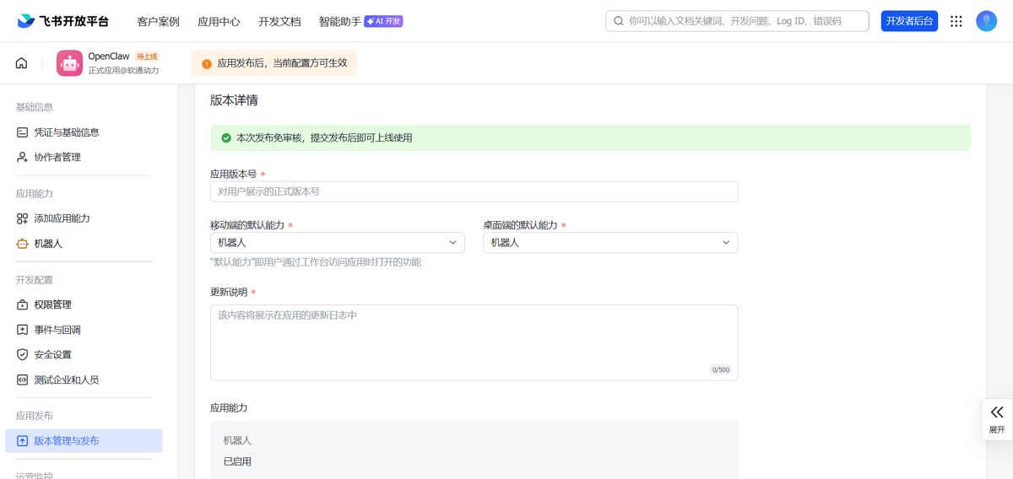Open the 移动端的默认能力 dropdown
This screenshot has height=479, width=1013.
click(x=338, y=243)
